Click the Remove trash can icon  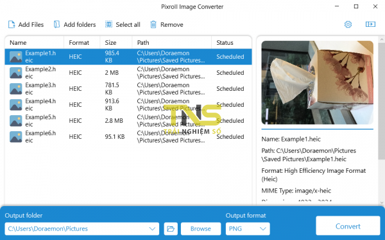(153, 24)
